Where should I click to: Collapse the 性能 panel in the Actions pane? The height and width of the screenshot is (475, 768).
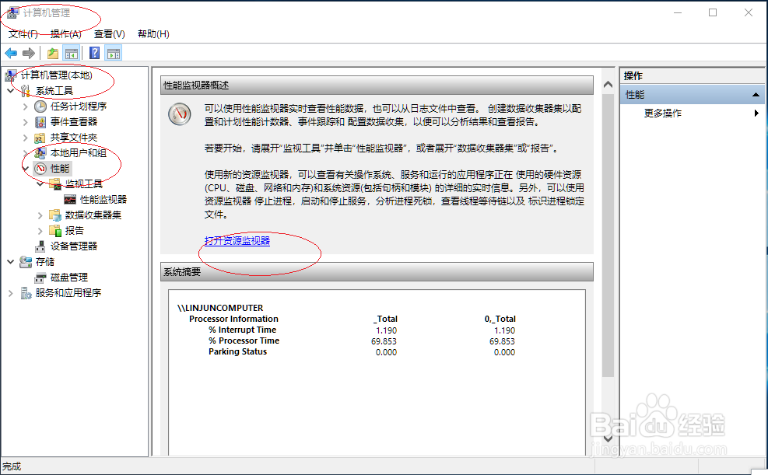tap(756, 93)
